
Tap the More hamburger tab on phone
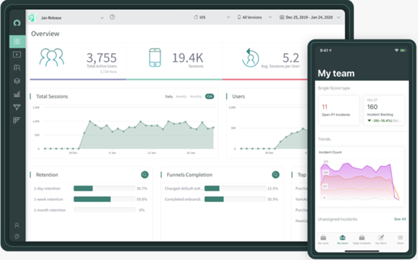pyautogui.click(x=400, y=239)
